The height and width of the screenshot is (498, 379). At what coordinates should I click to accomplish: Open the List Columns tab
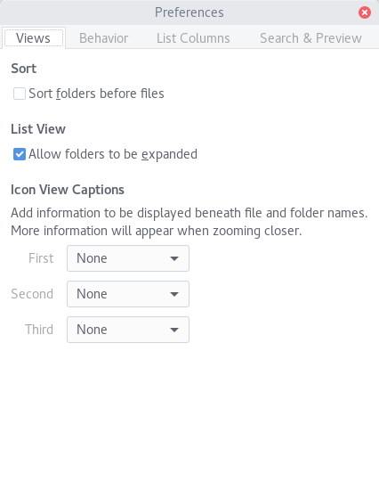pyautogui.click(x=193, y=38)
